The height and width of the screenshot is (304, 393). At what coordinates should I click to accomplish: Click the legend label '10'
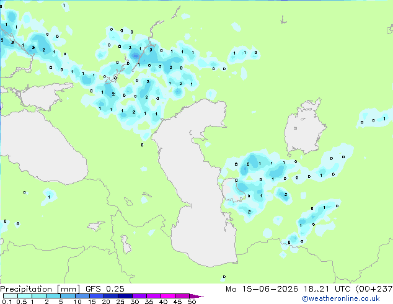tap(77, 302)
